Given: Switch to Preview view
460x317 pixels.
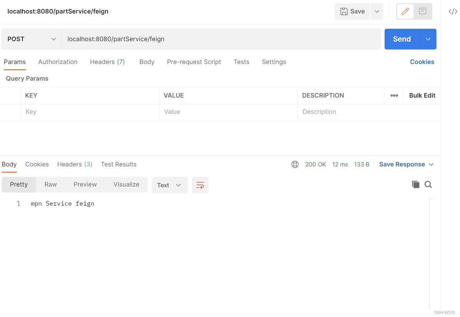Looking at the screenshot, I should click(85, 184).
